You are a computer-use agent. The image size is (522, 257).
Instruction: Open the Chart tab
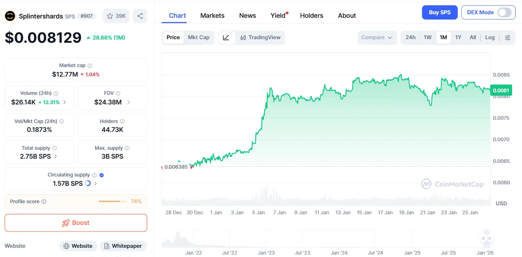[x=177, y=15]
